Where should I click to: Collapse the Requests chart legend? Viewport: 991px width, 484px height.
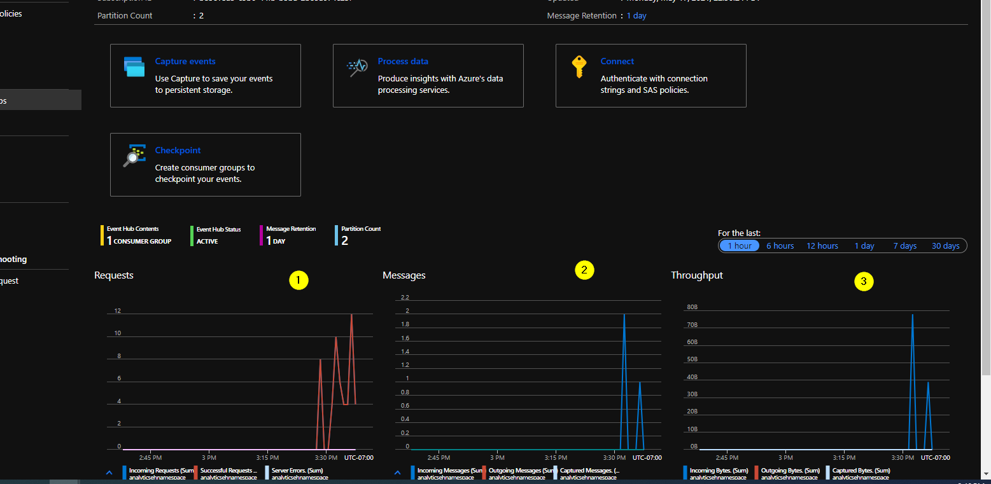pos(109,472)
